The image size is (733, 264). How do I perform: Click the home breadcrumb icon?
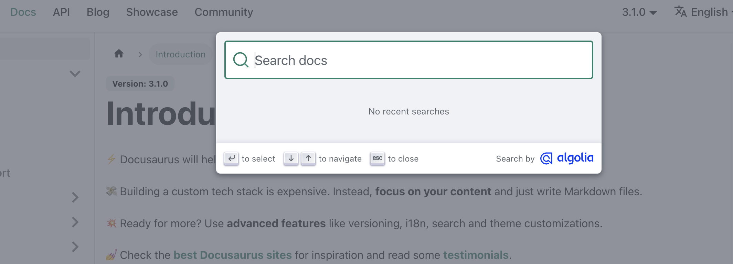(x=119, y=54)
